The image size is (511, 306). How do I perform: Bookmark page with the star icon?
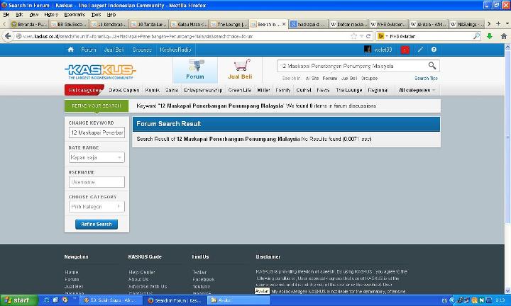tap(354, 36)
